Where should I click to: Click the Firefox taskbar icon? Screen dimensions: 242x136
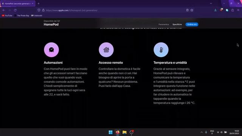pyautogui.click(x=118, y=132)
